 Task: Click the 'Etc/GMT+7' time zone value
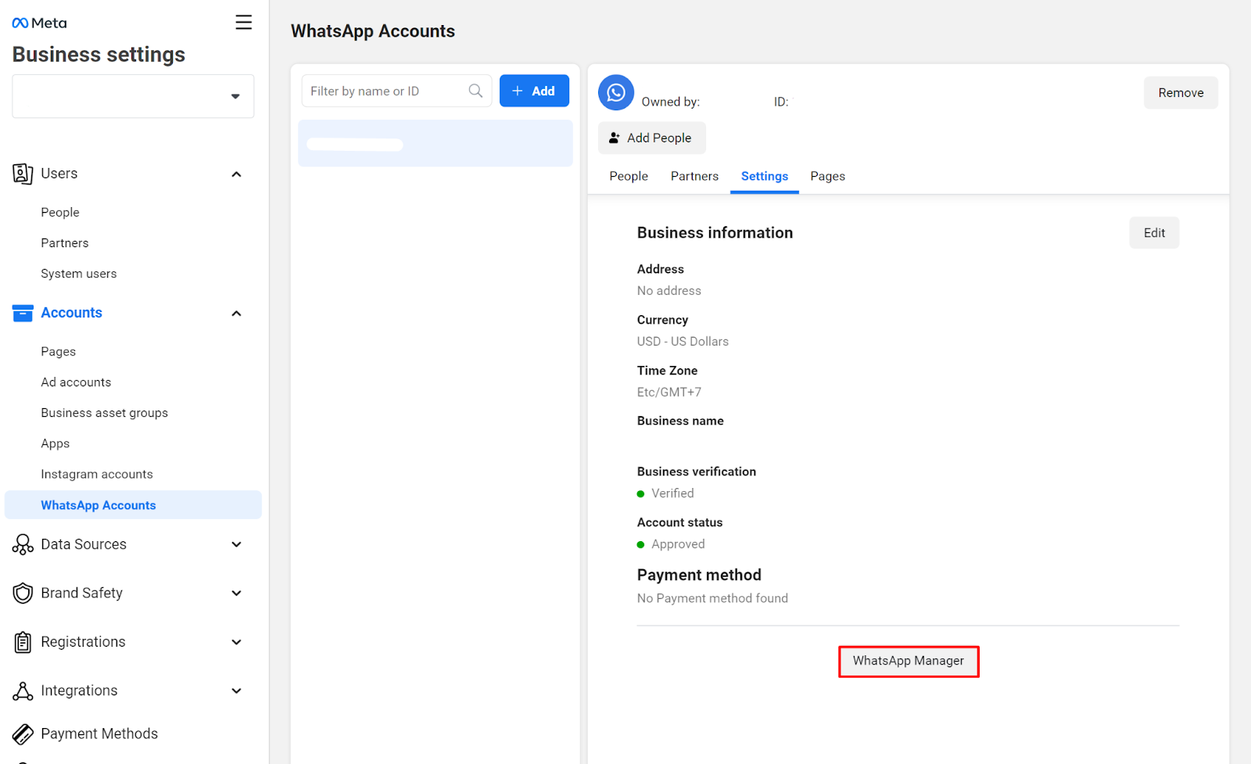(x=669, y=392)
